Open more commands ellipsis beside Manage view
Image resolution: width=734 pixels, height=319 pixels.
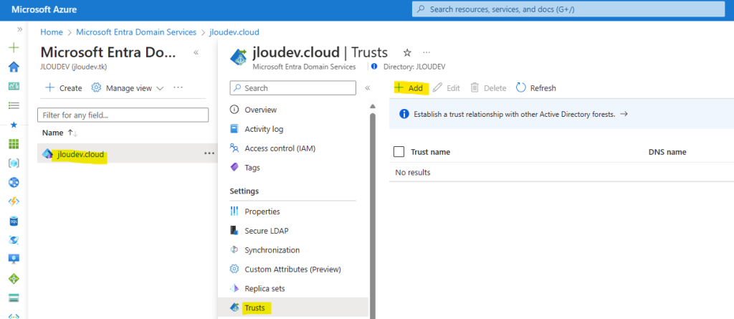tap(178, 87)
